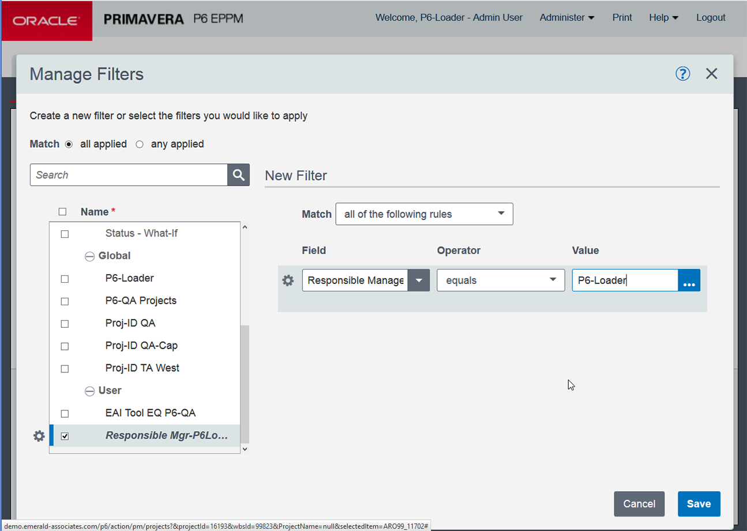
Task: Save the new filter
Action: (x=699, y=503)
